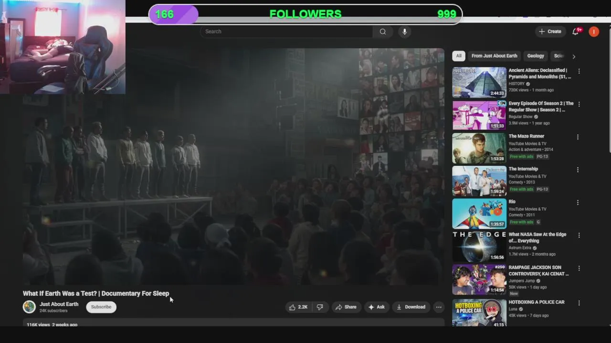The image size is (611, 343).
Task: Click the video player to pause
Action: click(233, 167)
